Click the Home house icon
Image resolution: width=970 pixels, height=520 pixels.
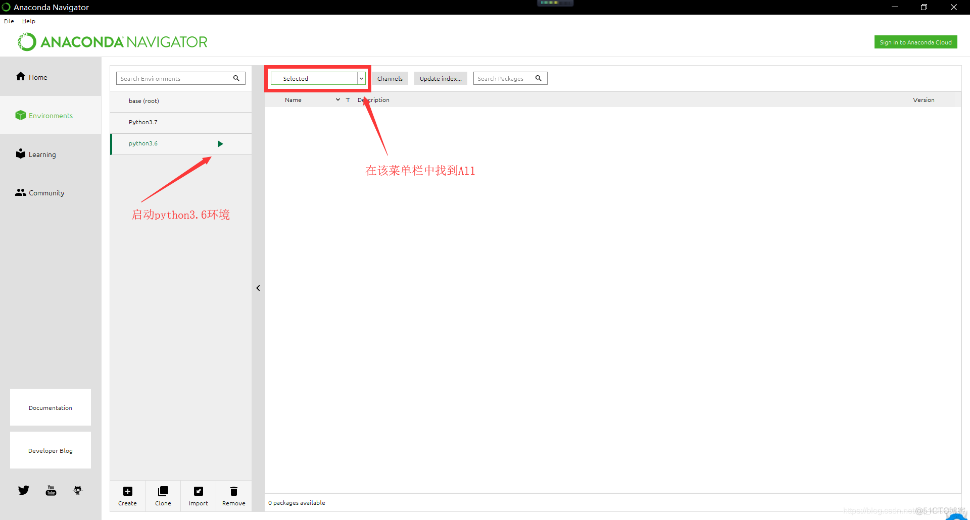21,76
